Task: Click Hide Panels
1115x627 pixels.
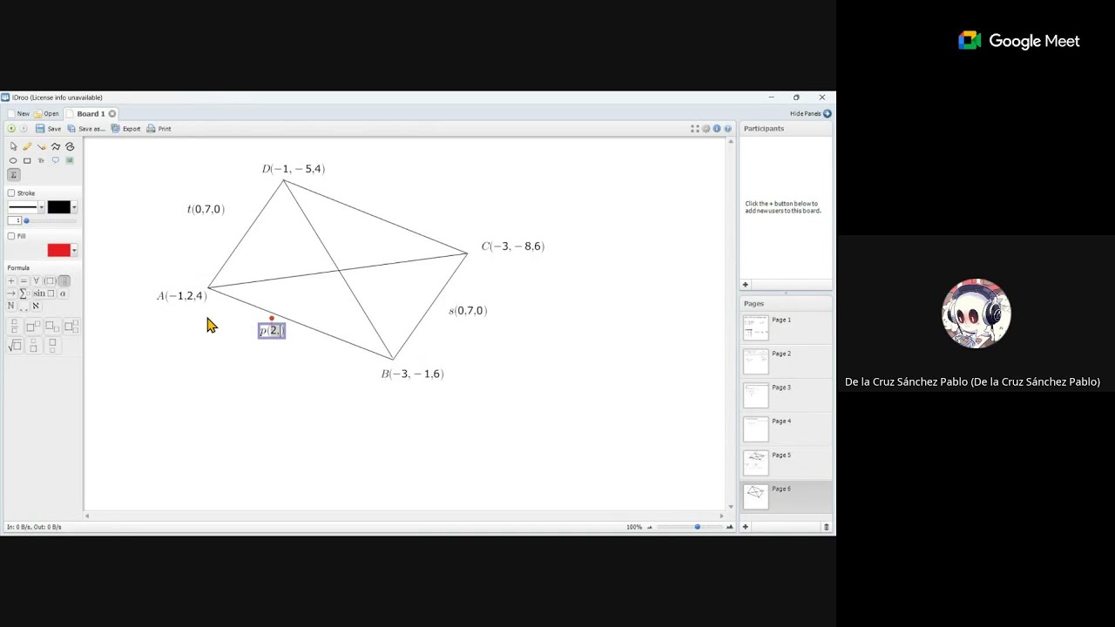Action: click(x=811, y=114)
